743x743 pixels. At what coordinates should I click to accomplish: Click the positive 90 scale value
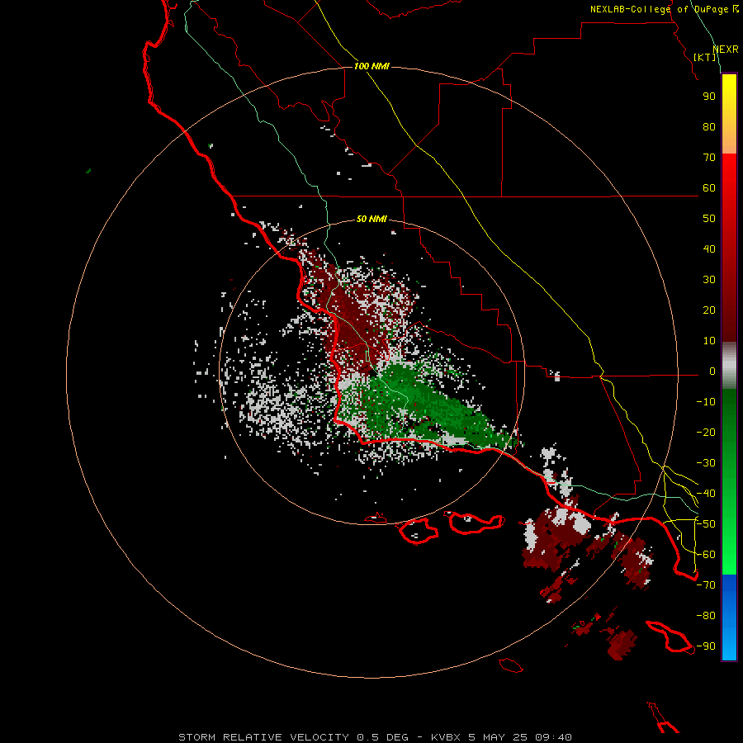pyautogui.click(x=709, y=97)
